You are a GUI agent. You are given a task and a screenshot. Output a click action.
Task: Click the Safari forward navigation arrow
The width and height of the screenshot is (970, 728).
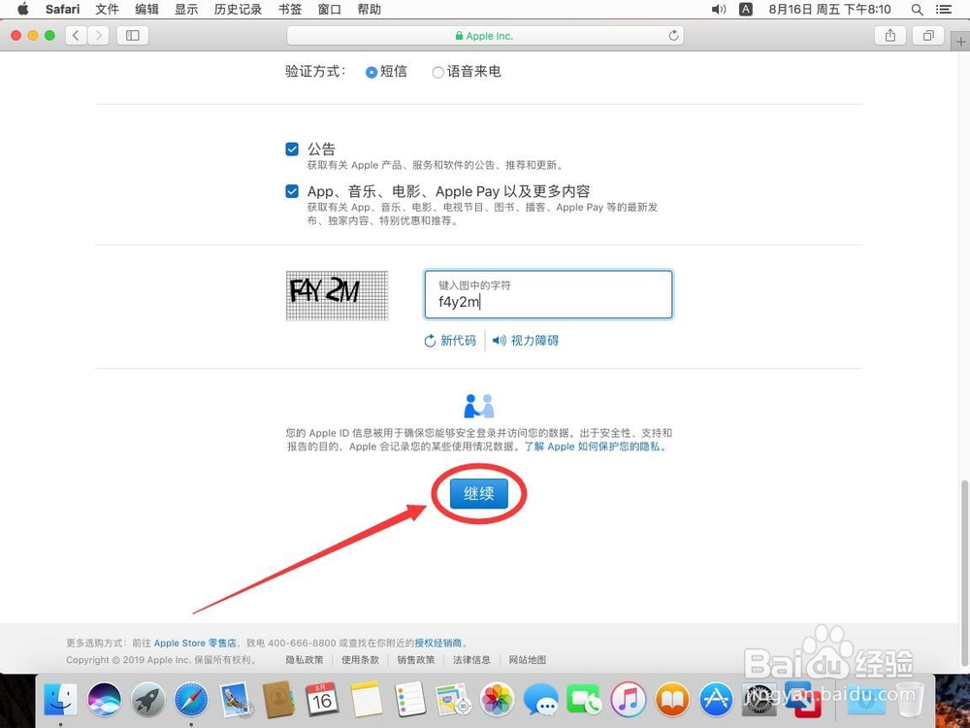click(x=98, y=35)
